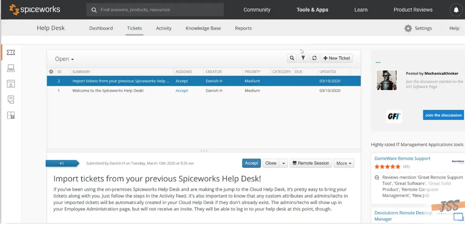Open DameWare Remote Support link
This screenshot has height=232, width=465.
403,159
